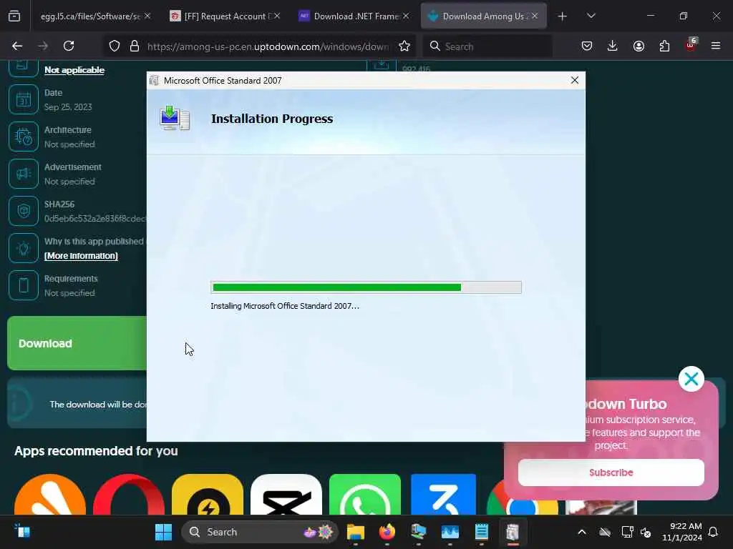
Task: Select the Download Among Us tab
Action: coord(484,16)
